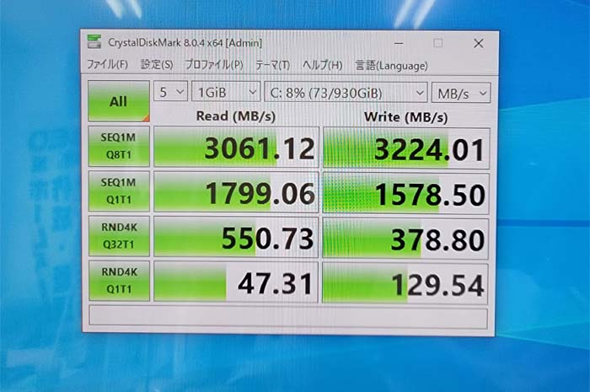Open the ヘルプ(H) menu
This screenshot has height=392, width=590.
pyautogui.click(x=323, y=65)
